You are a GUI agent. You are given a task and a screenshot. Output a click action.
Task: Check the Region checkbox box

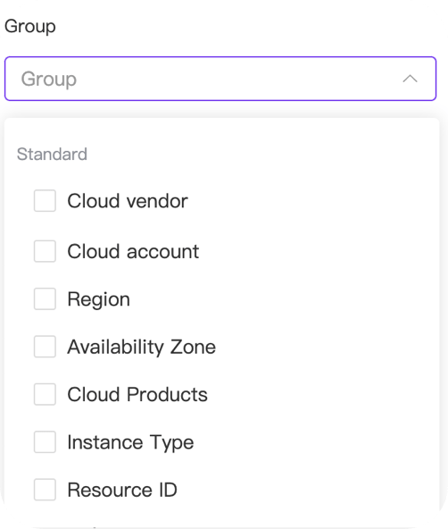tap(45, 298)
